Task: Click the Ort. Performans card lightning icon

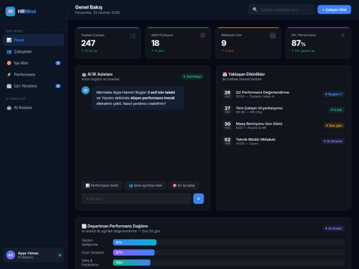Action: (343, 35)
